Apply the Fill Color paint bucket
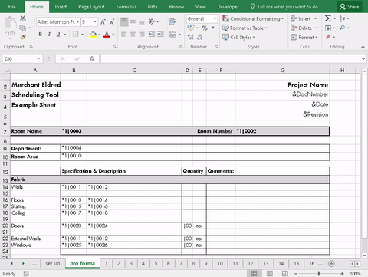The width and height of the screenshot is (368, 277). (x=94, y=35)
